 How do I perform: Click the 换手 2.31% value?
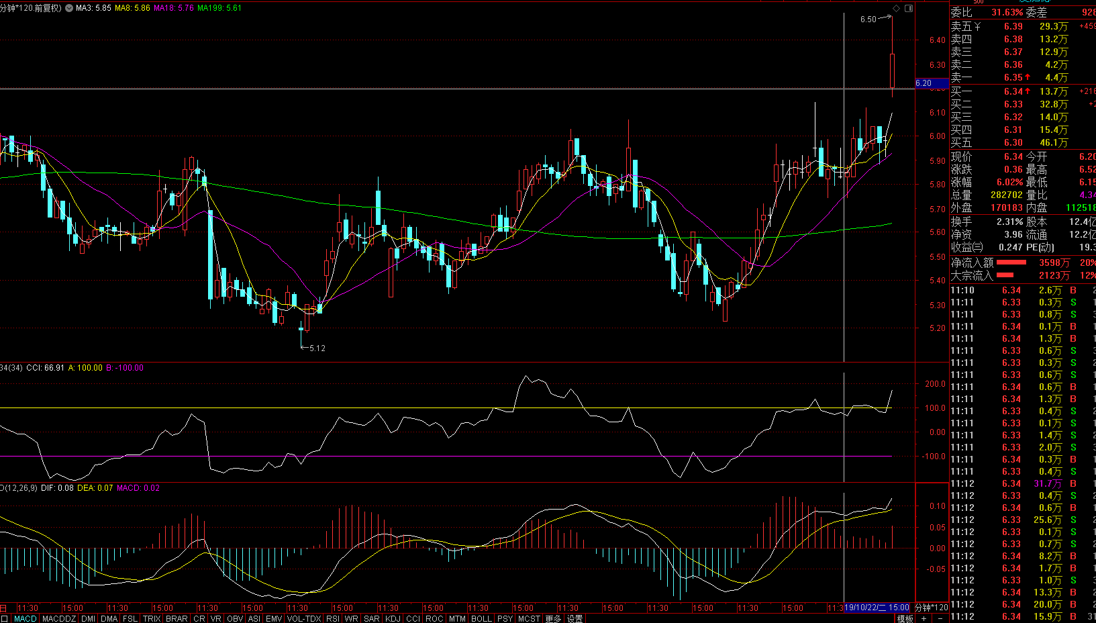[1009, 222]
